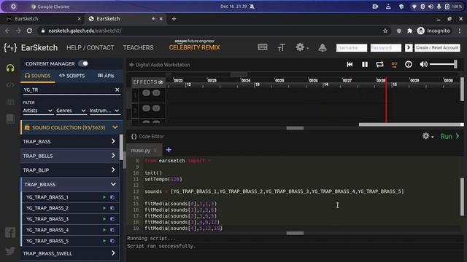Bookmark this page star icon

[385, 31]
